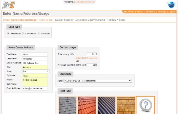
Task: Open the Home link
Action: coord(140,12)
